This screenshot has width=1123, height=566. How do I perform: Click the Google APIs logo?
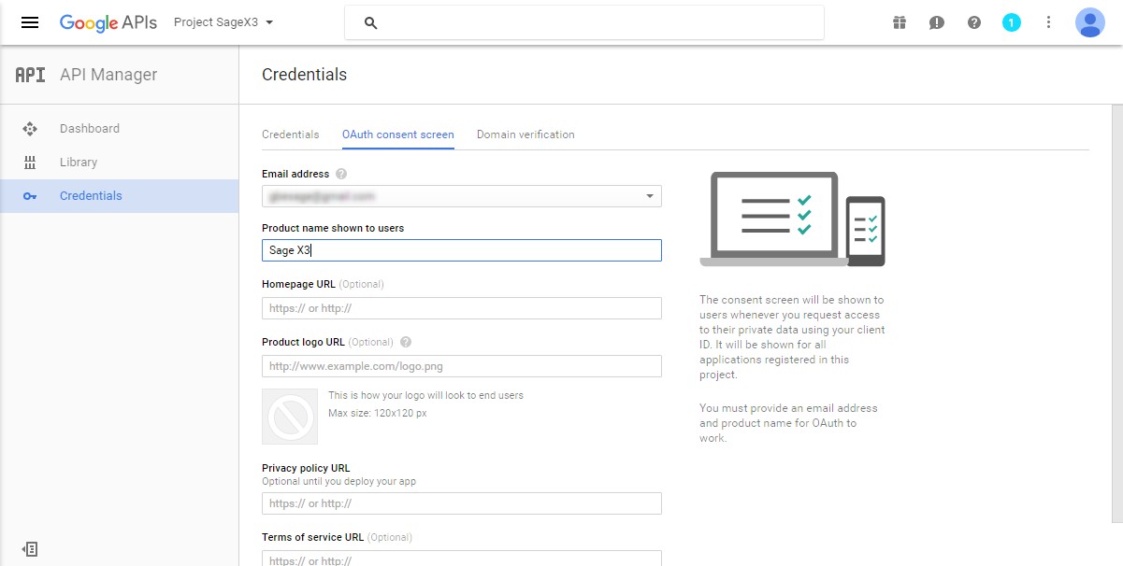point(108,22)
